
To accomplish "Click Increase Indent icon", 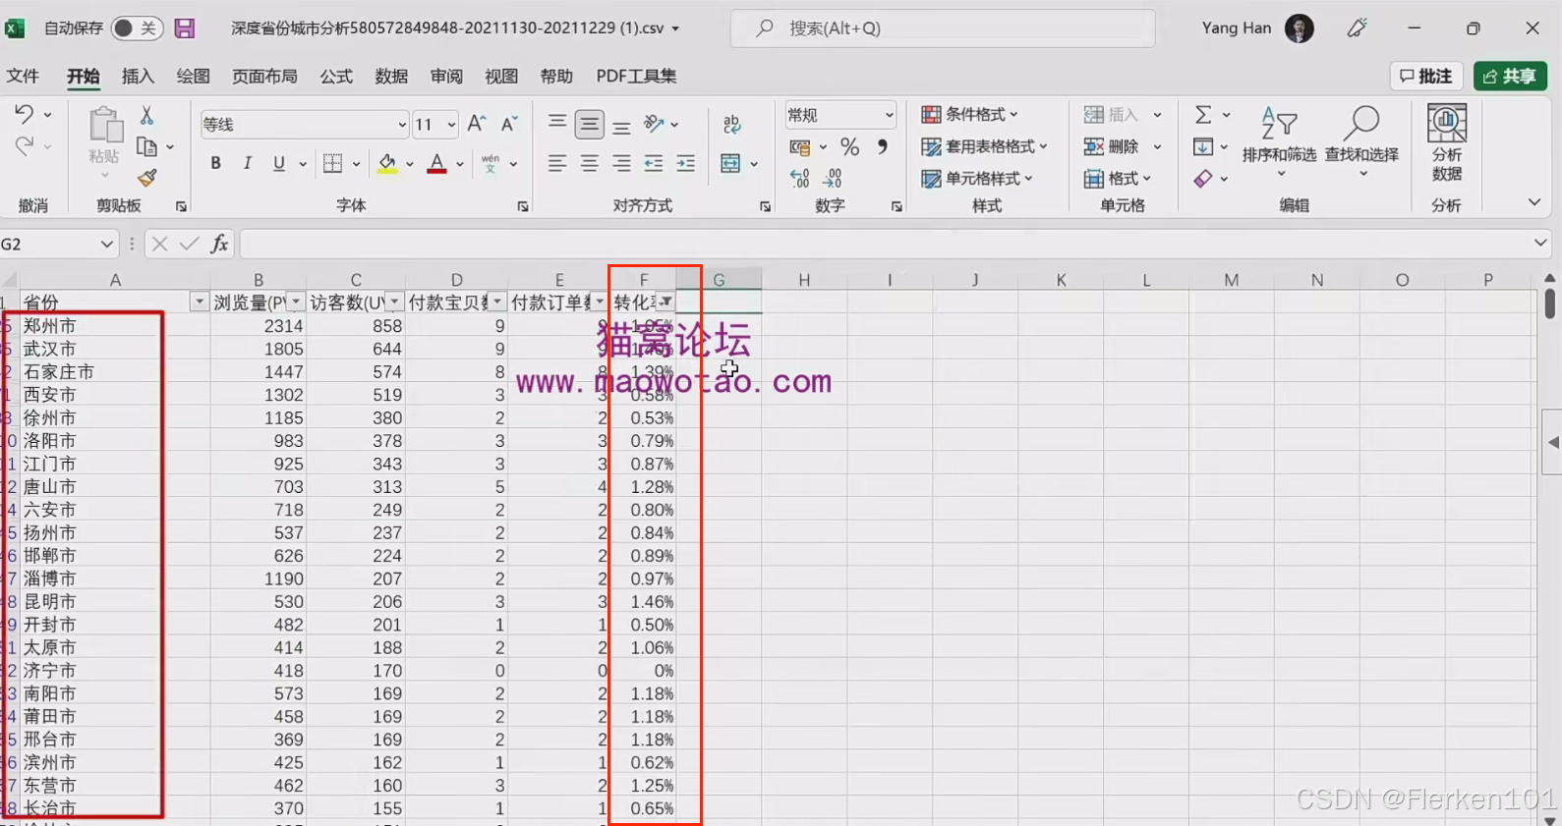I will click(x=686, y=163).
